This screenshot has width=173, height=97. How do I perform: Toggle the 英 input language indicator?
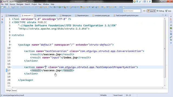[137, 1]
